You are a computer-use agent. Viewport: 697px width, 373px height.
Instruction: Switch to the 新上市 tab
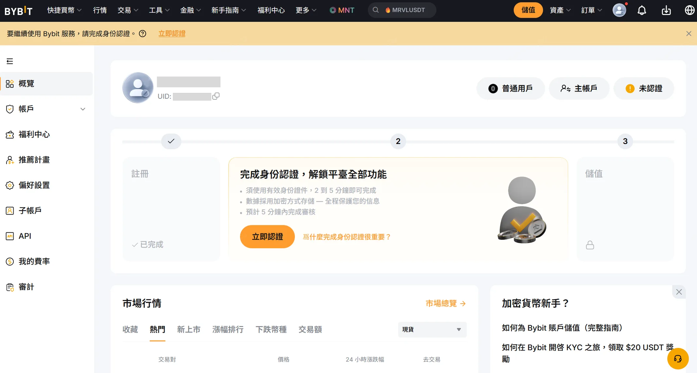click(x=189, y=330)
